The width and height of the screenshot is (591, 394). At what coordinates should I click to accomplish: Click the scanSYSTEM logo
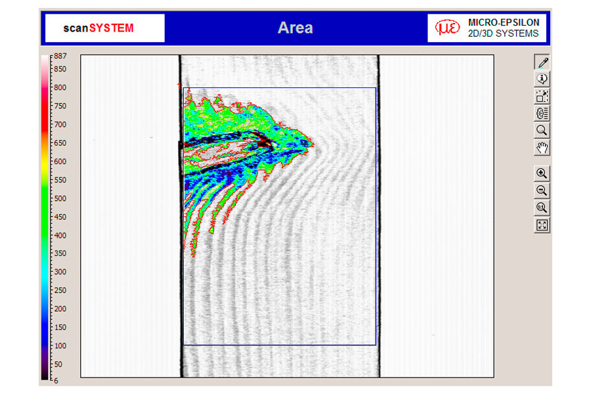tap(98, 28)
